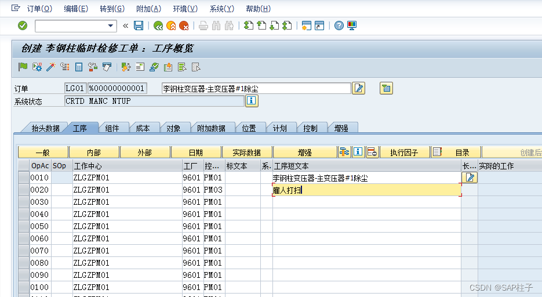The height and width of the screenshot is (297, 542).
Task: Click the First Page icon
Action: 249,26
